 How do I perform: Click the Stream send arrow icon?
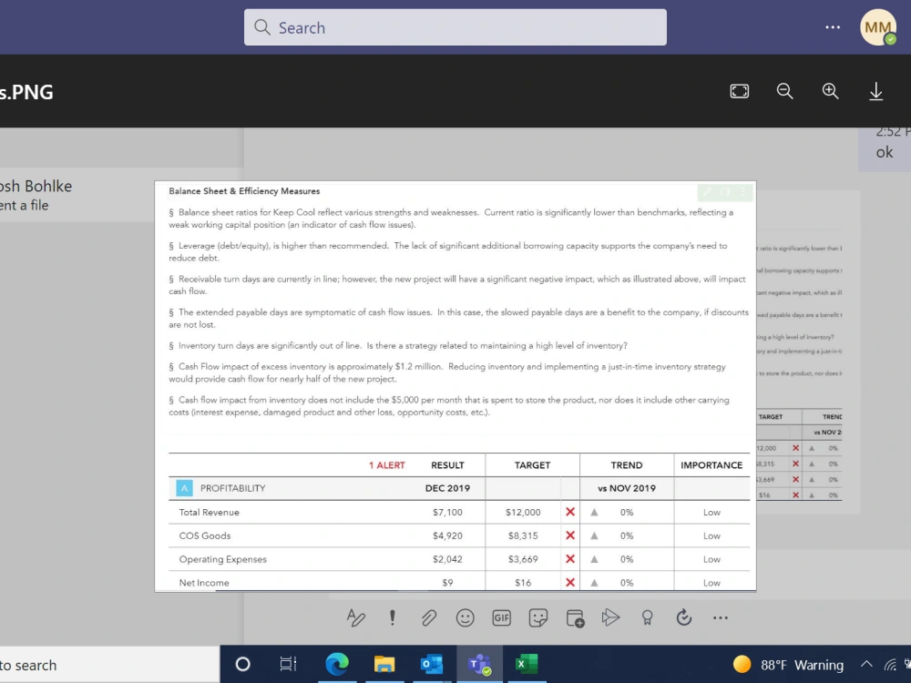coord(610,618)
